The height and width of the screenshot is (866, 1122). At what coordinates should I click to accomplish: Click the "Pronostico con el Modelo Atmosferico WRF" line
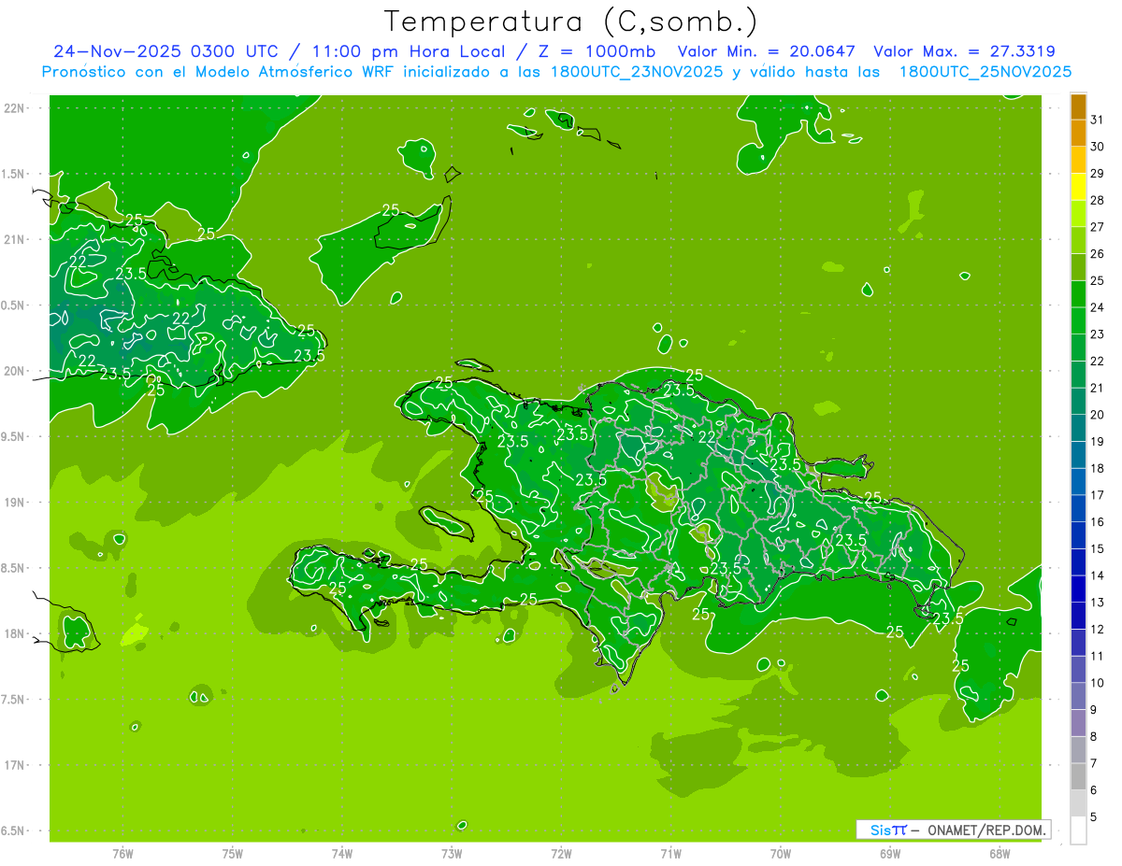556,72
